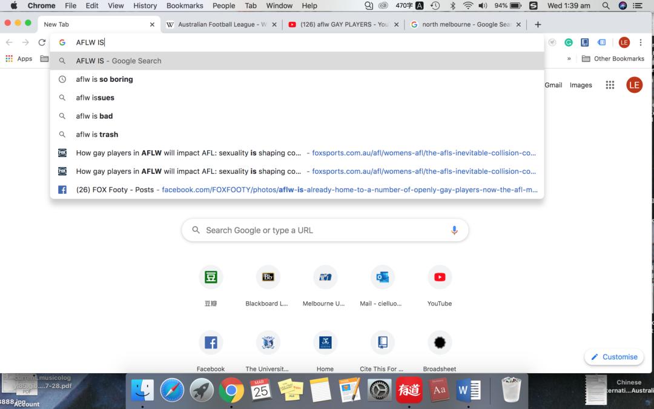Open the Bookmarks menu in menu bar
The height and width of the screenshot is (409, 654).
coord(185,5)
